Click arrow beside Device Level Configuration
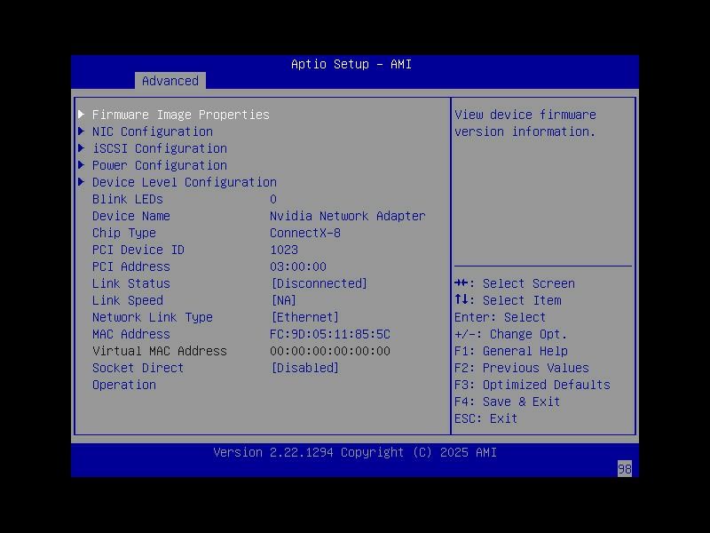Image resolution: width=710 pixels, height=533 pixels. point(82,182)
